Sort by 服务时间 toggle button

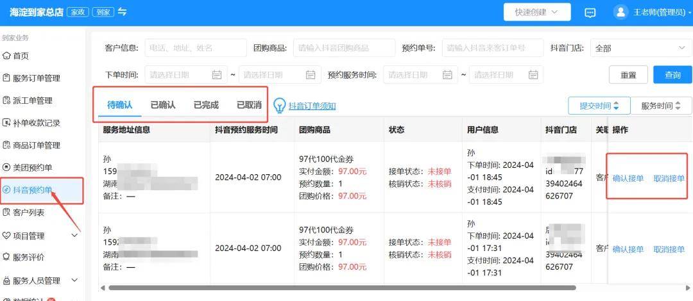coord(661,106)
